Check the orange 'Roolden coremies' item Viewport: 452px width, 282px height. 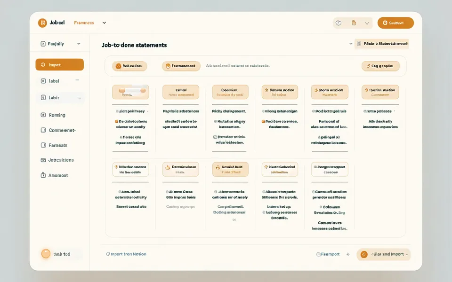click(x=263, y=121)
